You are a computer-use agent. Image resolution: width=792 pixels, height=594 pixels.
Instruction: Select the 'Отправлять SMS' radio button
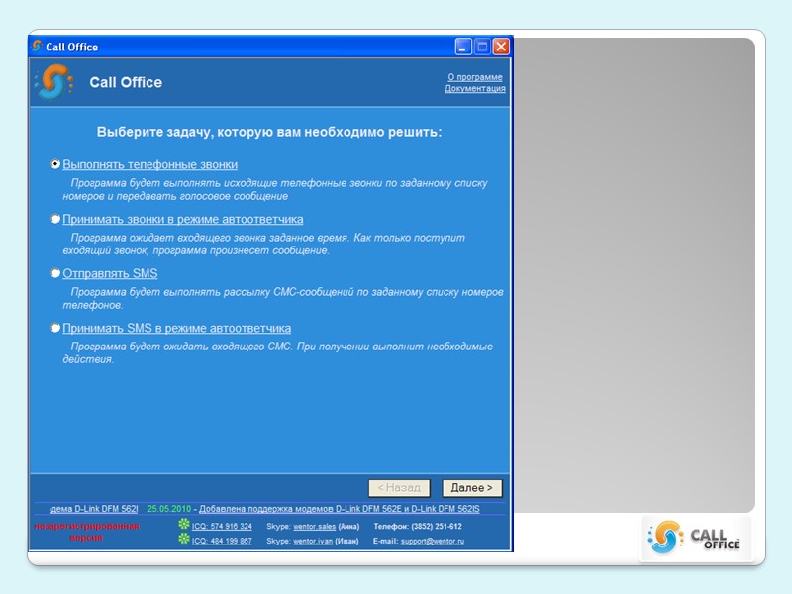55,274
